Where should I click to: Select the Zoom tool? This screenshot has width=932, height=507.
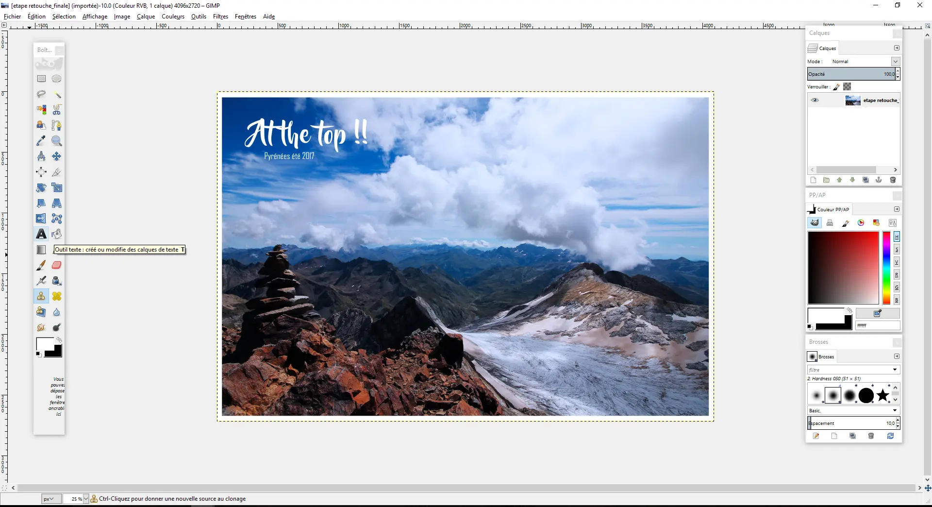pyautogui.click(x=57, y=141)
